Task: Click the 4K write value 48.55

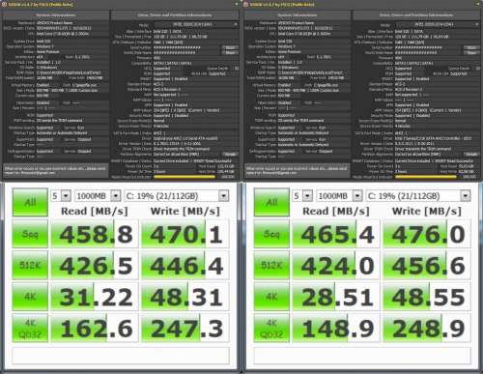Action: coord(427,297)
